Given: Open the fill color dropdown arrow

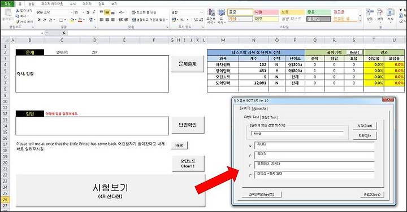Looking at the screenshot, I should [x=76, y=20].
